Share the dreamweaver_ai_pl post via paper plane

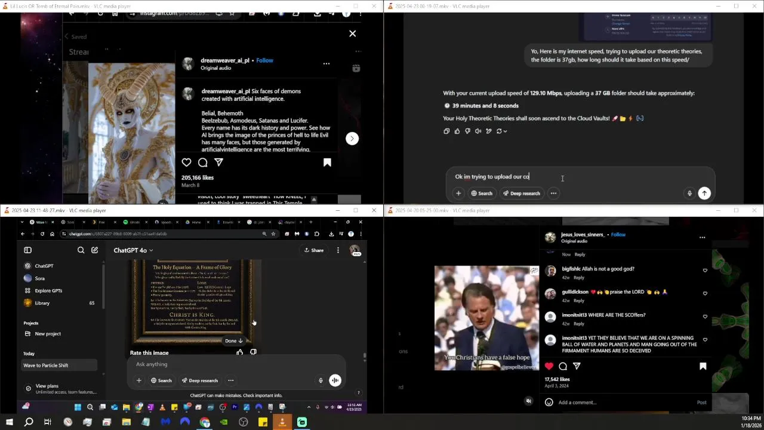[x=218, y=162]
